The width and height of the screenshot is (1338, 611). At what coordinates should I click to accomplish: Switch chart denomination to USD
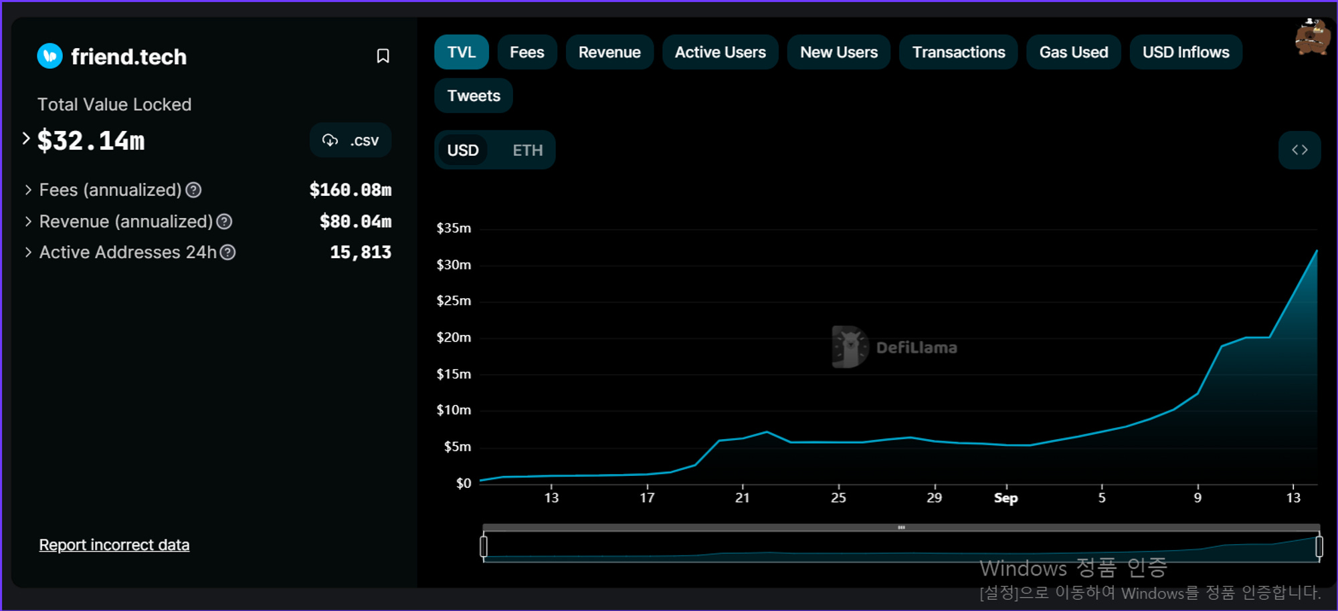click(463, 150)
